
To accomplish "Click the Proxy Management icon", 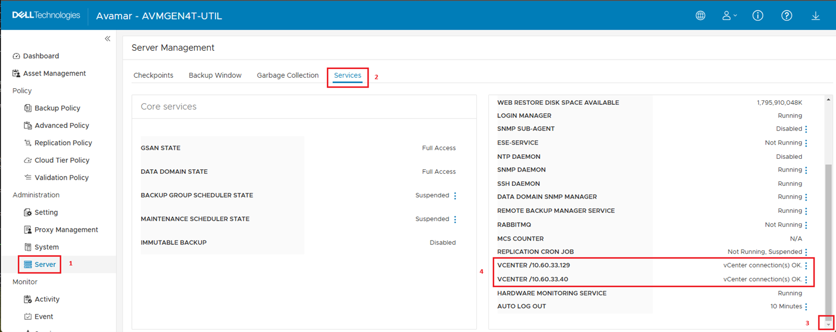I will (x=28, y=229).
